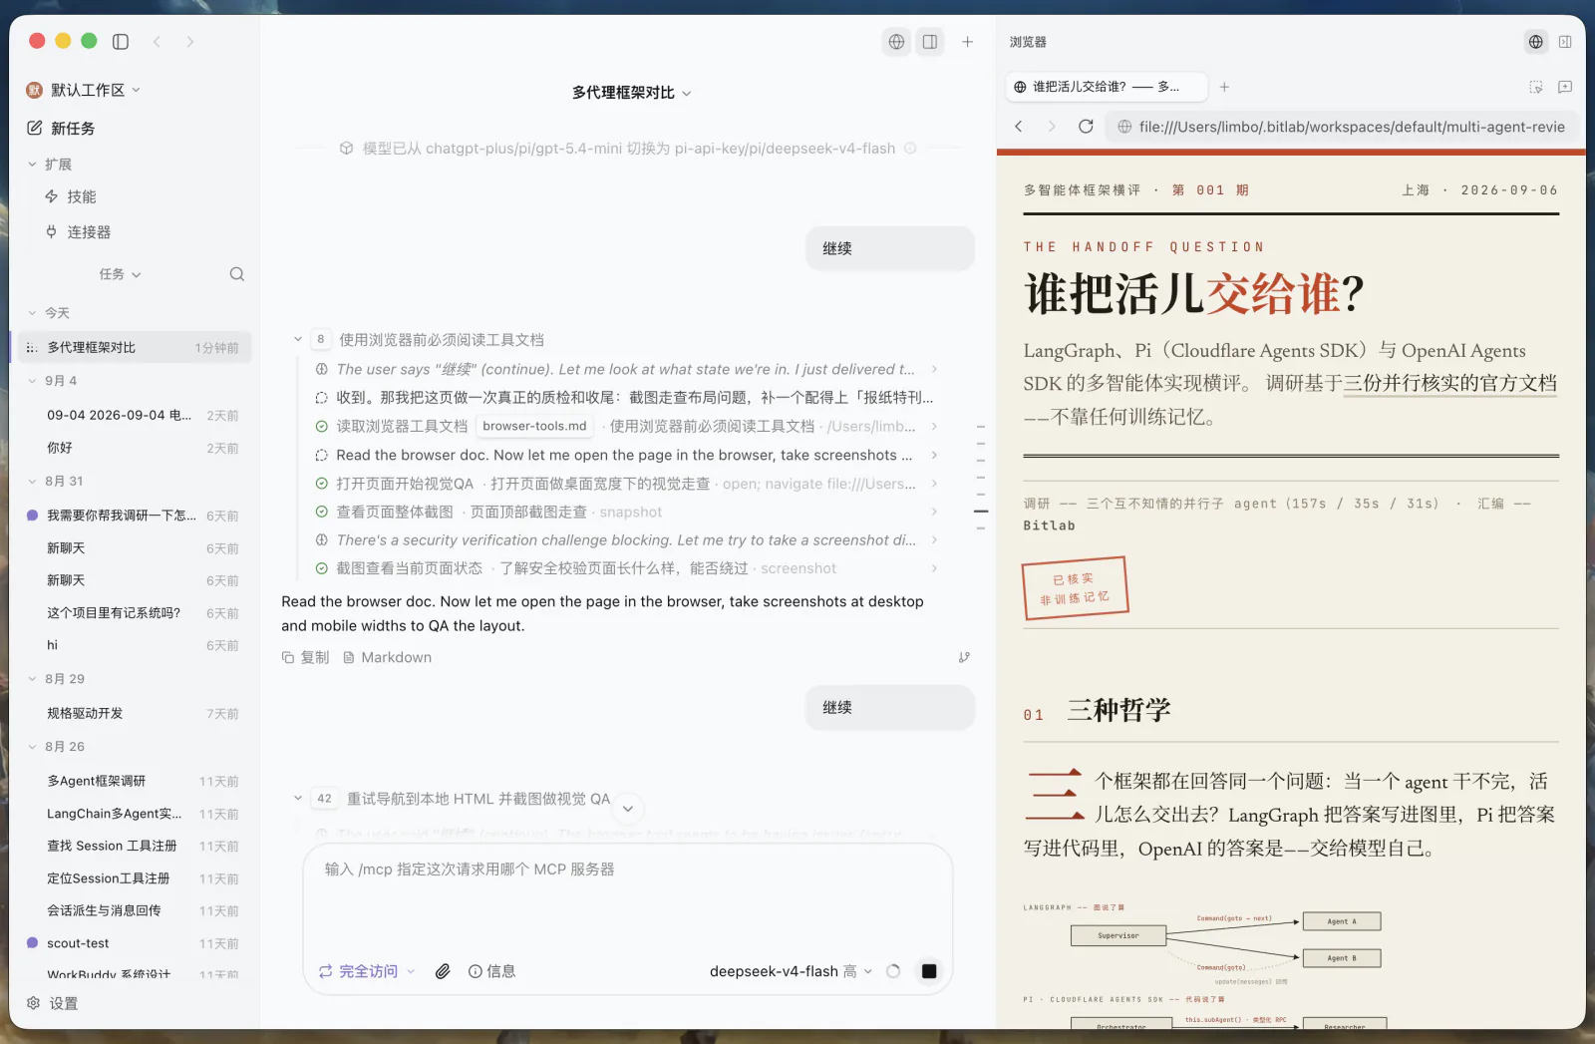Switch to the 谁把活儿交给谁? browser tab
1595x1044 pixels.
[x=1105, y=87]
